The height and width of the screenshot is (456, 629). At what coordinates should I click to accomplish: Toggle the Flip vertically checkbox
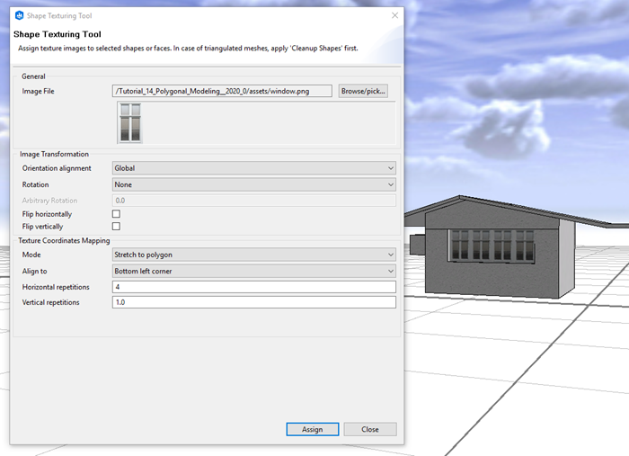(116, 227)
